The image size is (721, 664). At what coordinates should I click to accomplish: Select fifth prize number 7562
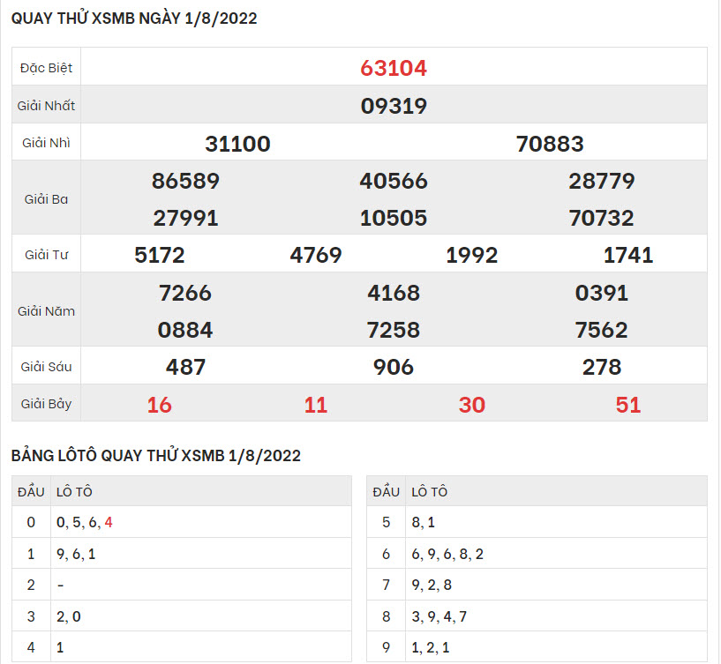[601, 330]
